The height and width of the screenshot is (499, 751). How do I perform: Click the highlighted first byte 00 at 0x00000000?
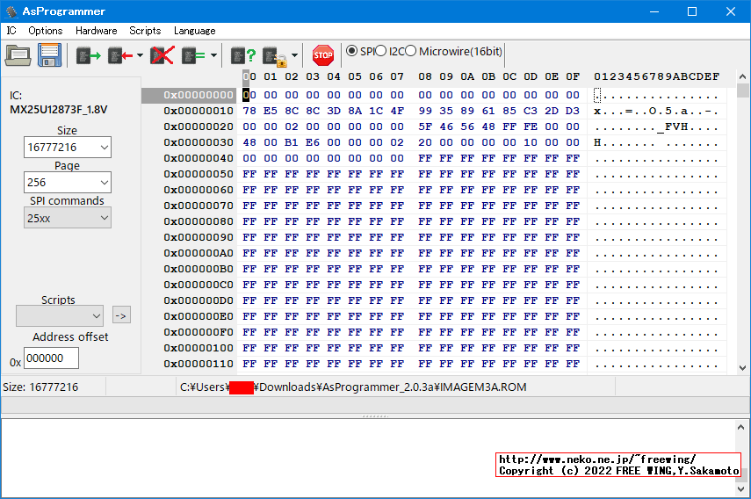point(249,95)
